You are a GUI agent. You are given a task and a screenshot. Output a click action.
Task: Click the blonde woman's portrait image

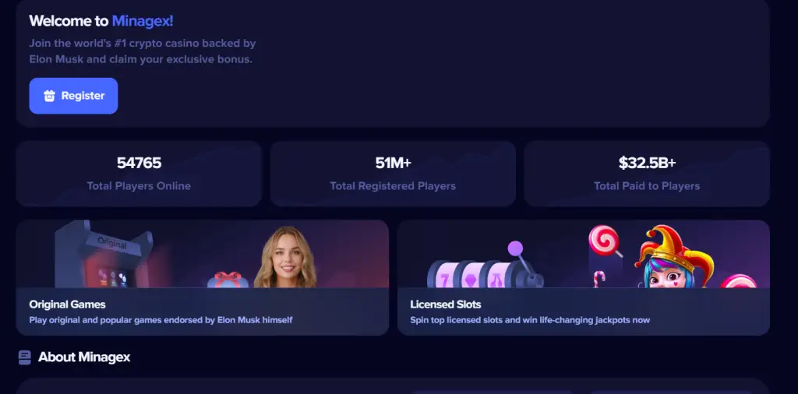coord(285,257)
